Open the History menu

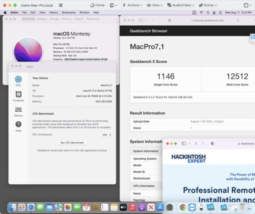click(x=54, y=12)
